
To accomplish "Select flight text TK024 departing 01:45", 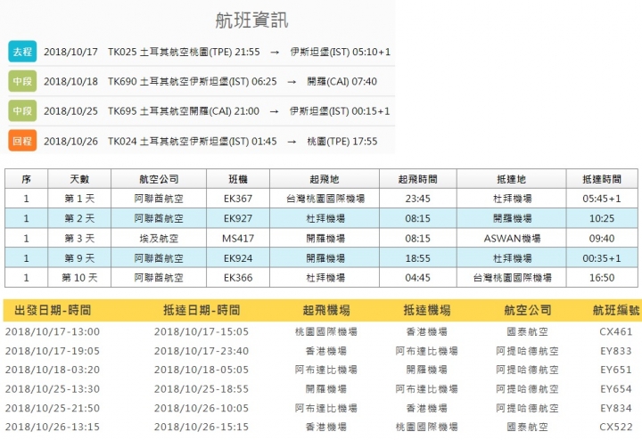I will click(x=193, y=141).
